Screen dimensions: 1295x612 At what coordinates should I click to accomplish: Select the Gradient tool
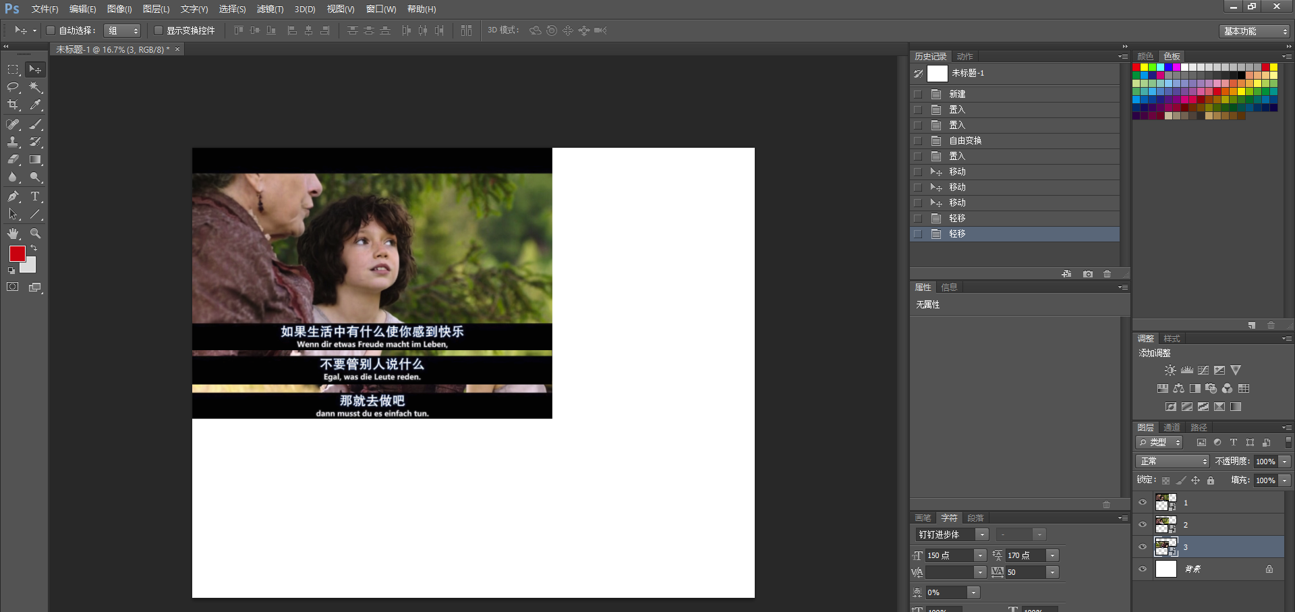pyautogui.click(x=35, y=159)
